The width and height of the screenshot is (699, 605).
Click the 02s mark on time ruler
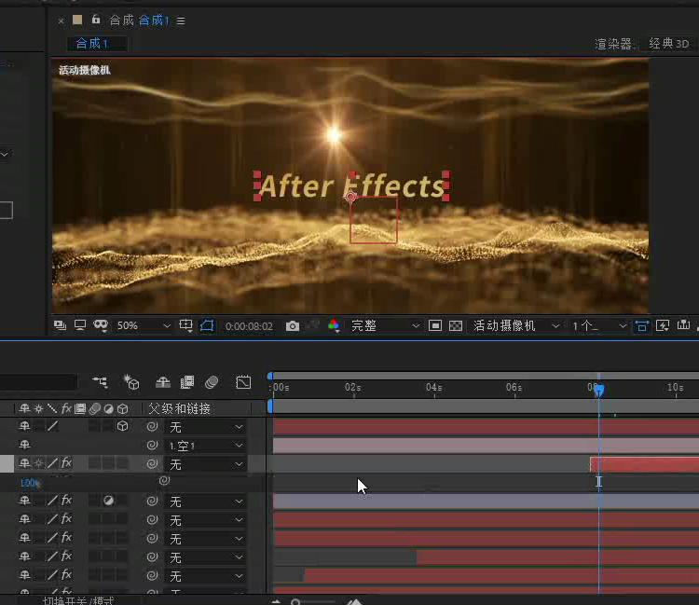352,387
